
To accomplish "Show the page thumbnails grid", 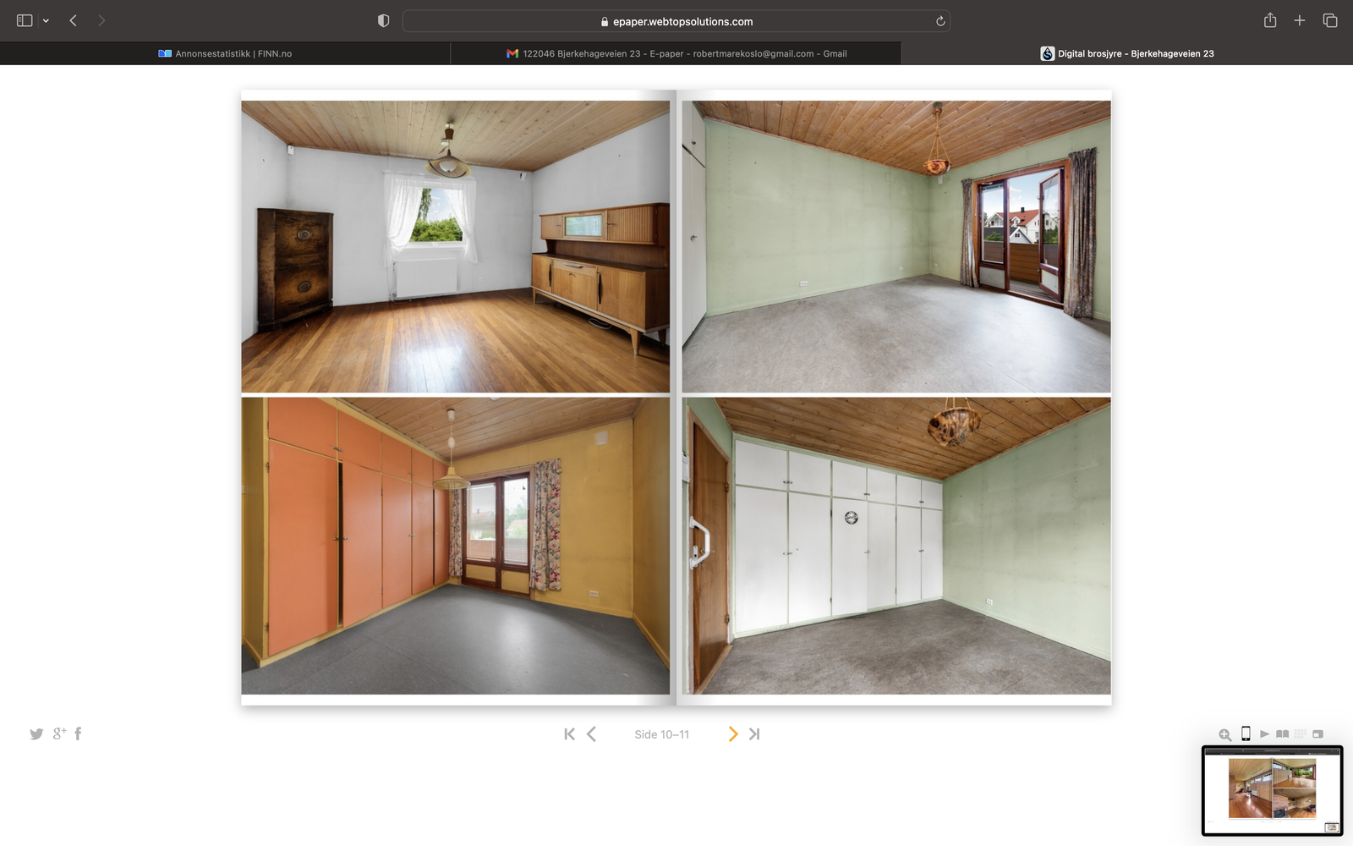I will pos(1301,733).
